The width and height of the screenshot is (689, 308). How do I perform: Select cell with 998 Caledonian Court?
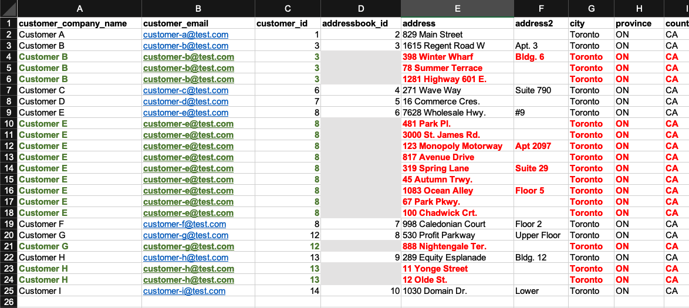(457, 224)
